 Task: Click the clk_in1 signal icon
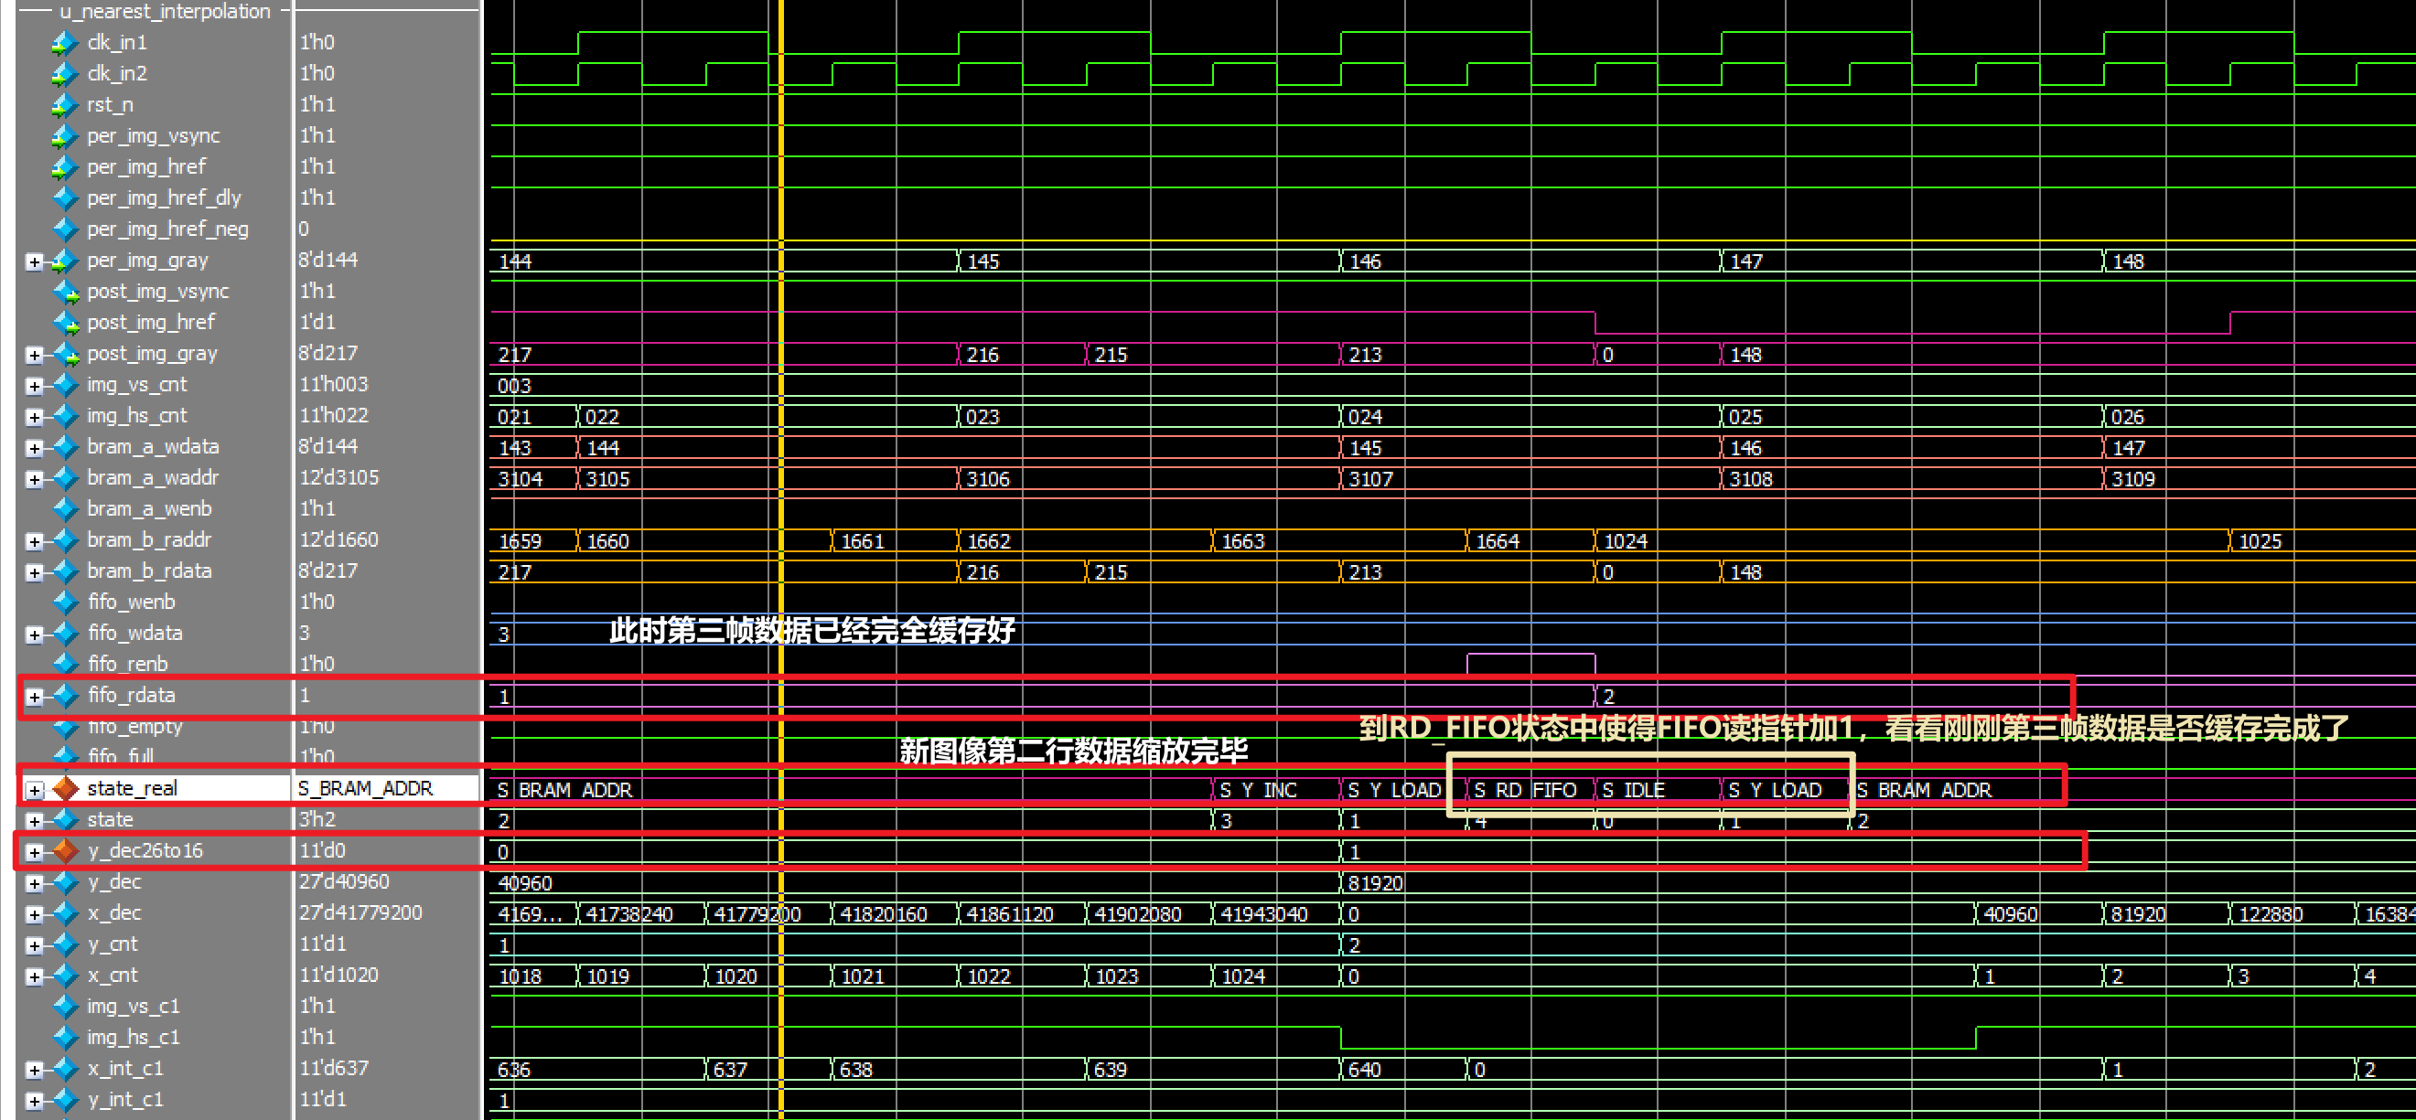coord(64,42)
